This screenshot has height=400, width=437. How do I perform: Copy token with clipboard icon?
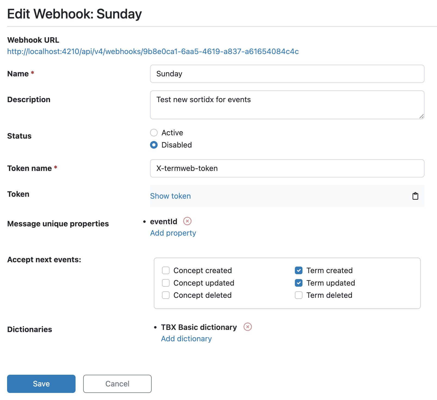click(x=415, y=196)
